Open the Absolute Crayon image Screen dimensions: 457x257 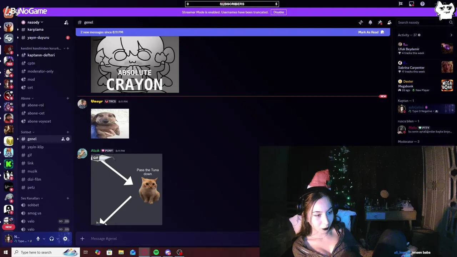[x=135, y=65]
